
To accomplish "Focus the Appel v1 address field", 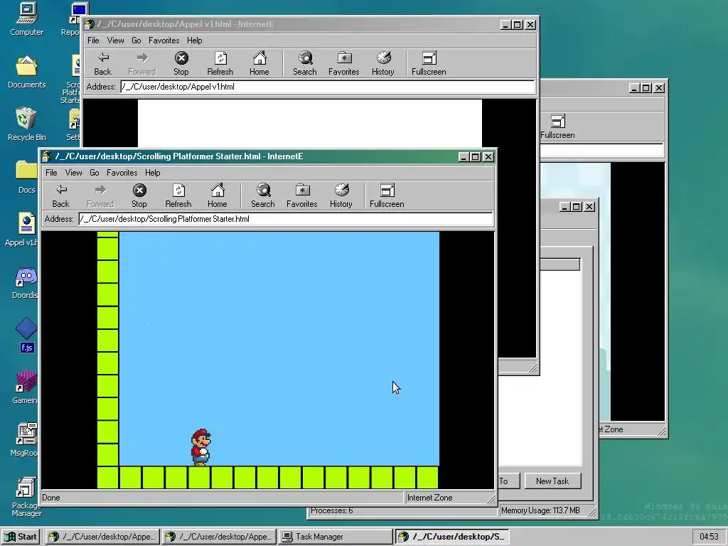I will coord(327,87).
